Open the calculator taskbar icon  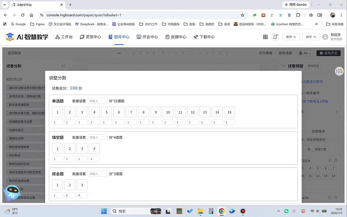211,211
